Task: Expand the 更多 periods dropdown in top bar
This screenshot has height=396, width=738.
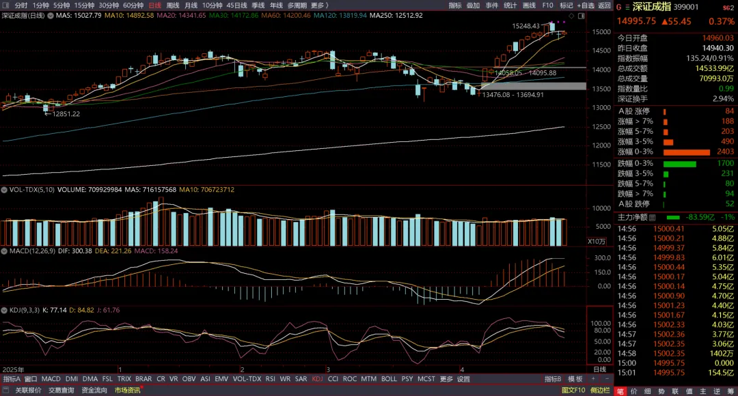Action: click(x=320, y=5)
